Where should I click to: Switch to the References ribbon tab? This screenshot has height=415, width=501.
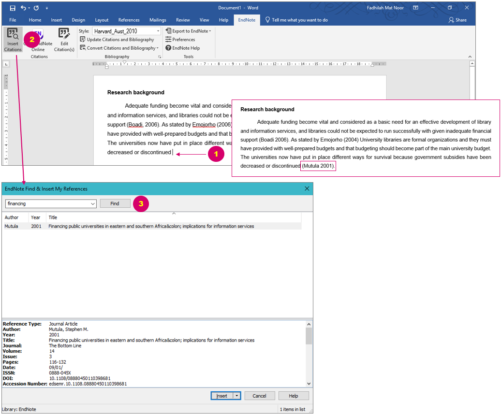[129, 20]
